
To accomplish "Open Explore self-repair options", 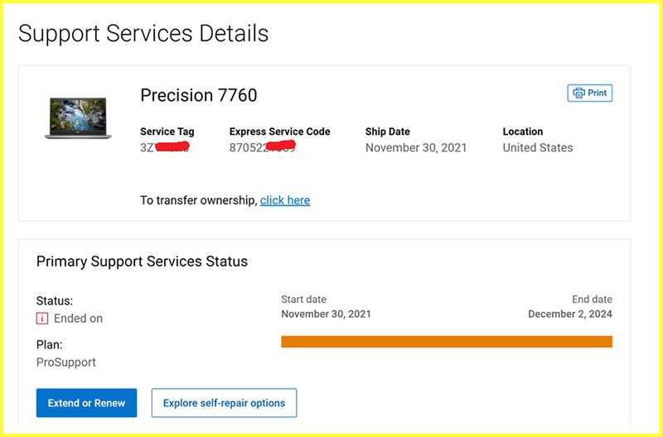I will (x=224, y=403).
